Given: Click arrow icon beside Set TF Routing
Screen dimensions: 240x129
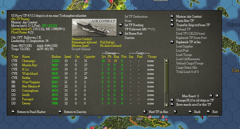Looking at the screenshot, I should pyautogui.click(x=121, y=25).
